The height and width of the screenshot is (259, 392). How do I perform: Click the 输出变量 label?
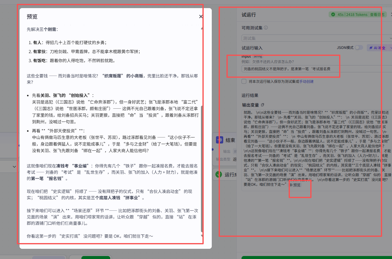251,105
